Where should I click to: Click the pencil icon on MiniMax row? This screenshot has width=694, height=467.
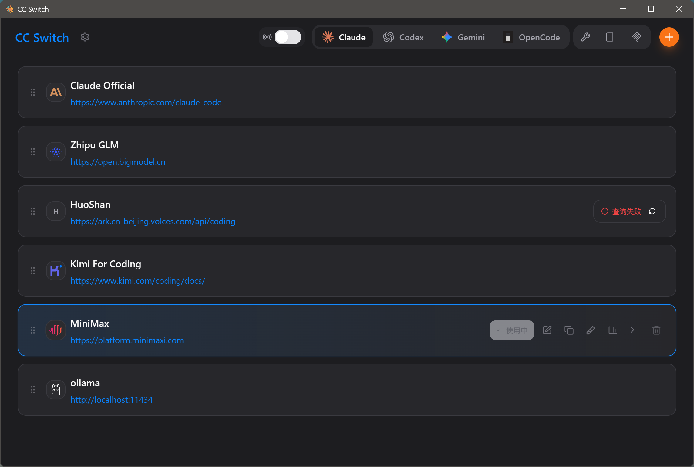click(591, 330)
